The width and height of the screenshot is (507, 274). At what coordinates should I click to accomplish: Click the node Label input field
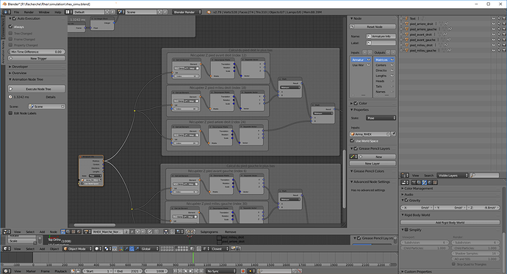[381, 43]
